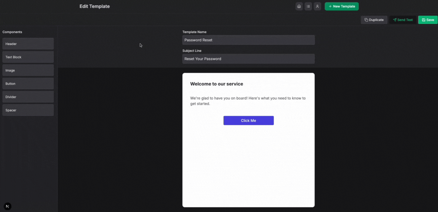Select the Divider component
This screenshot has height=212, width=438.
(28, 97)
